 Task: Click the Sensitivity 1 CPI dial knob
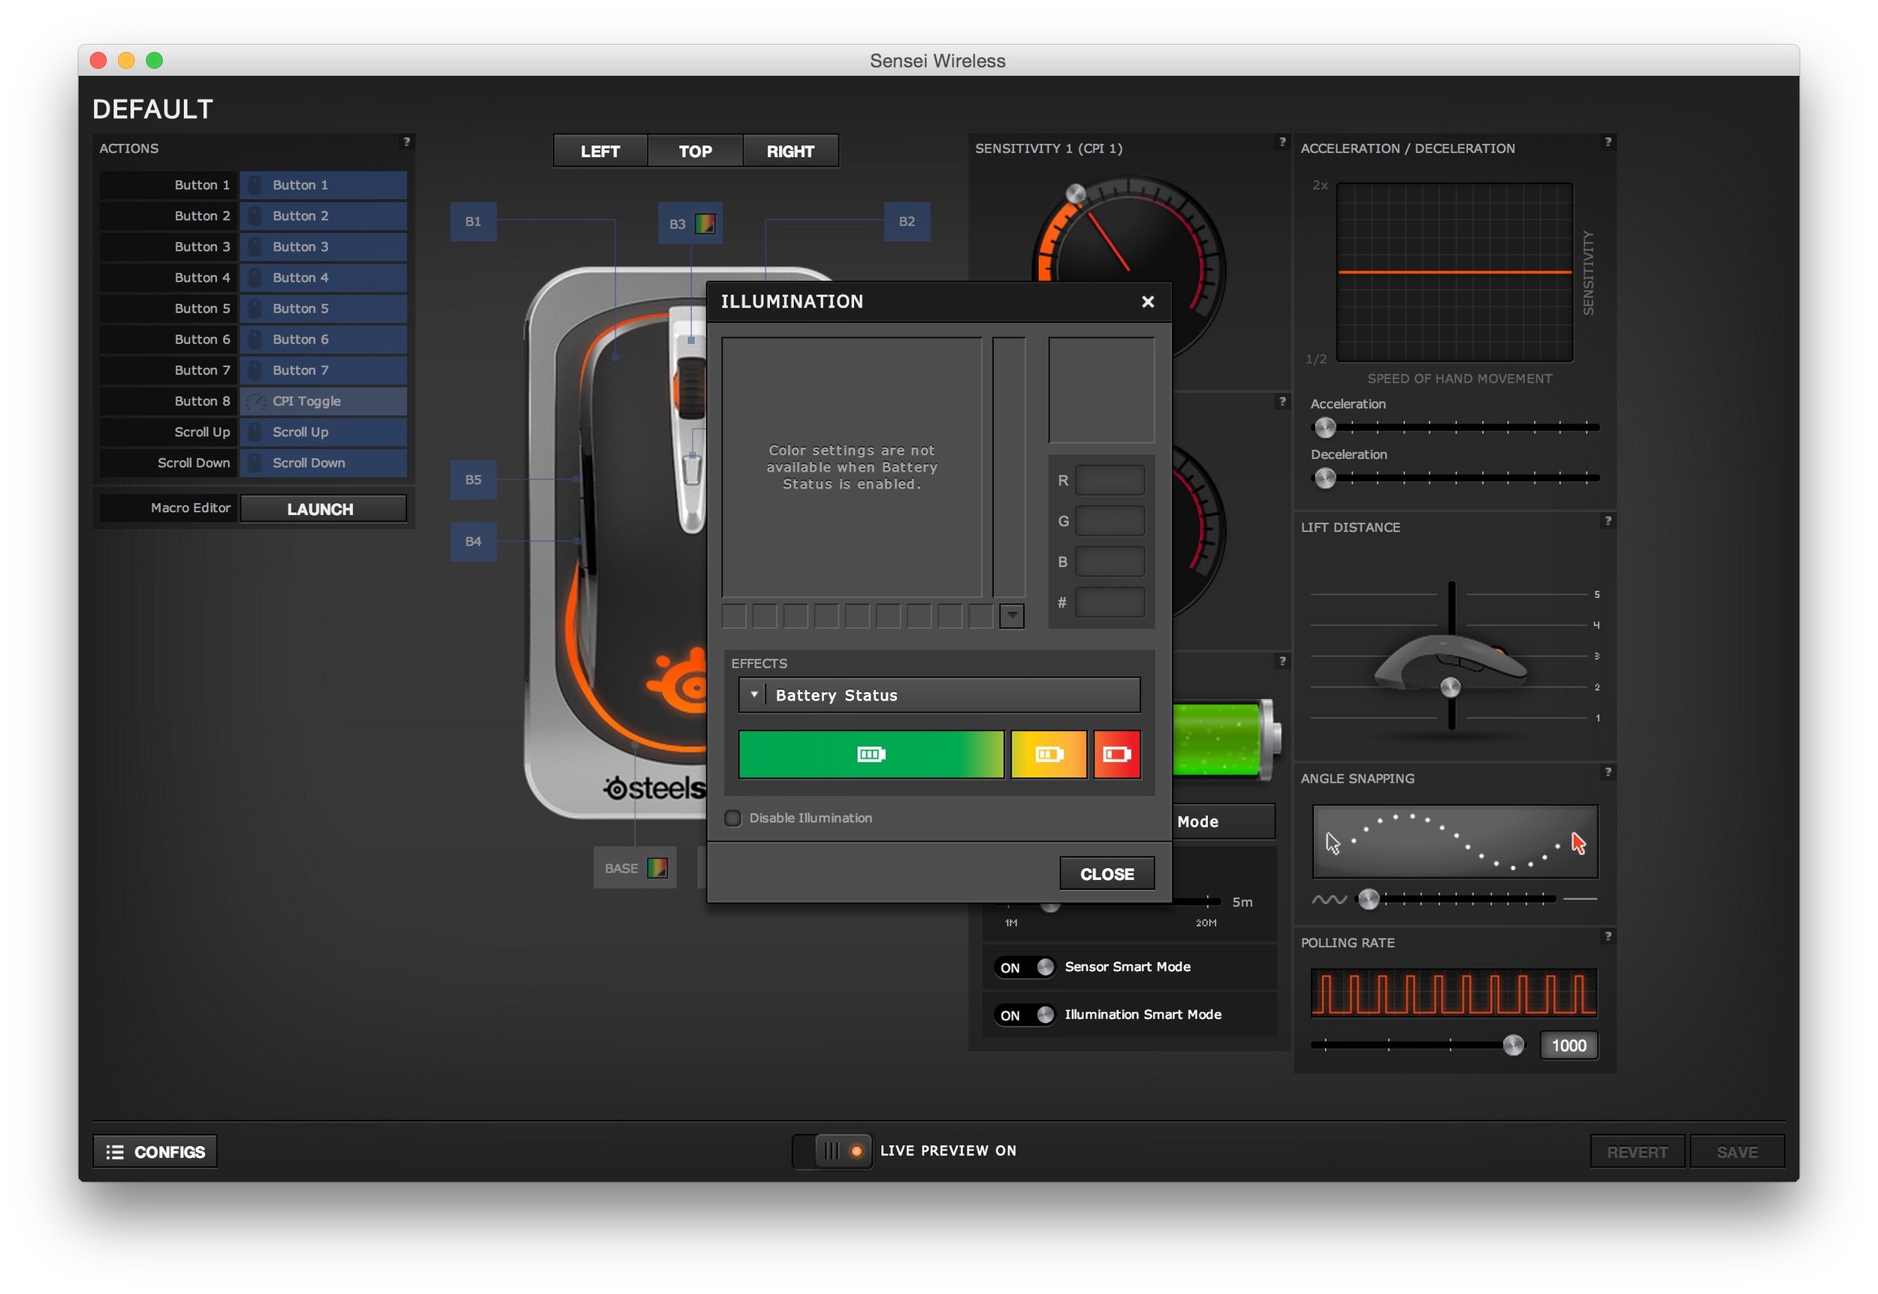coord(1075,194)
